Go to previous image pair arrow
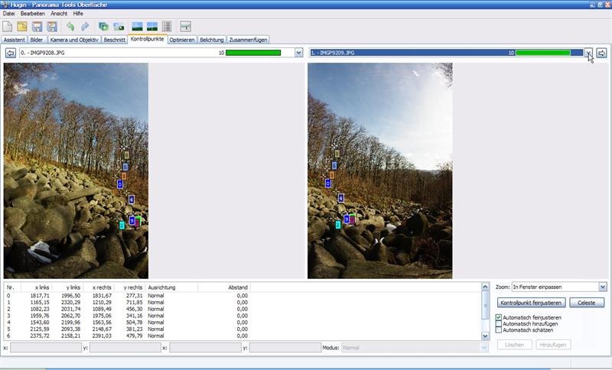612x370 pixels. pyautogui.click(x=11, y=53)
